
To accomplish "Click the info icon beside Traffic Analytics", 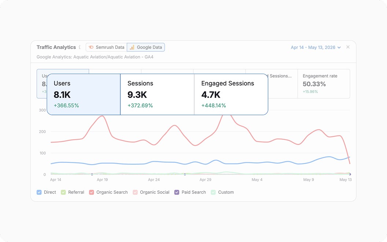I will click(80, 47).
